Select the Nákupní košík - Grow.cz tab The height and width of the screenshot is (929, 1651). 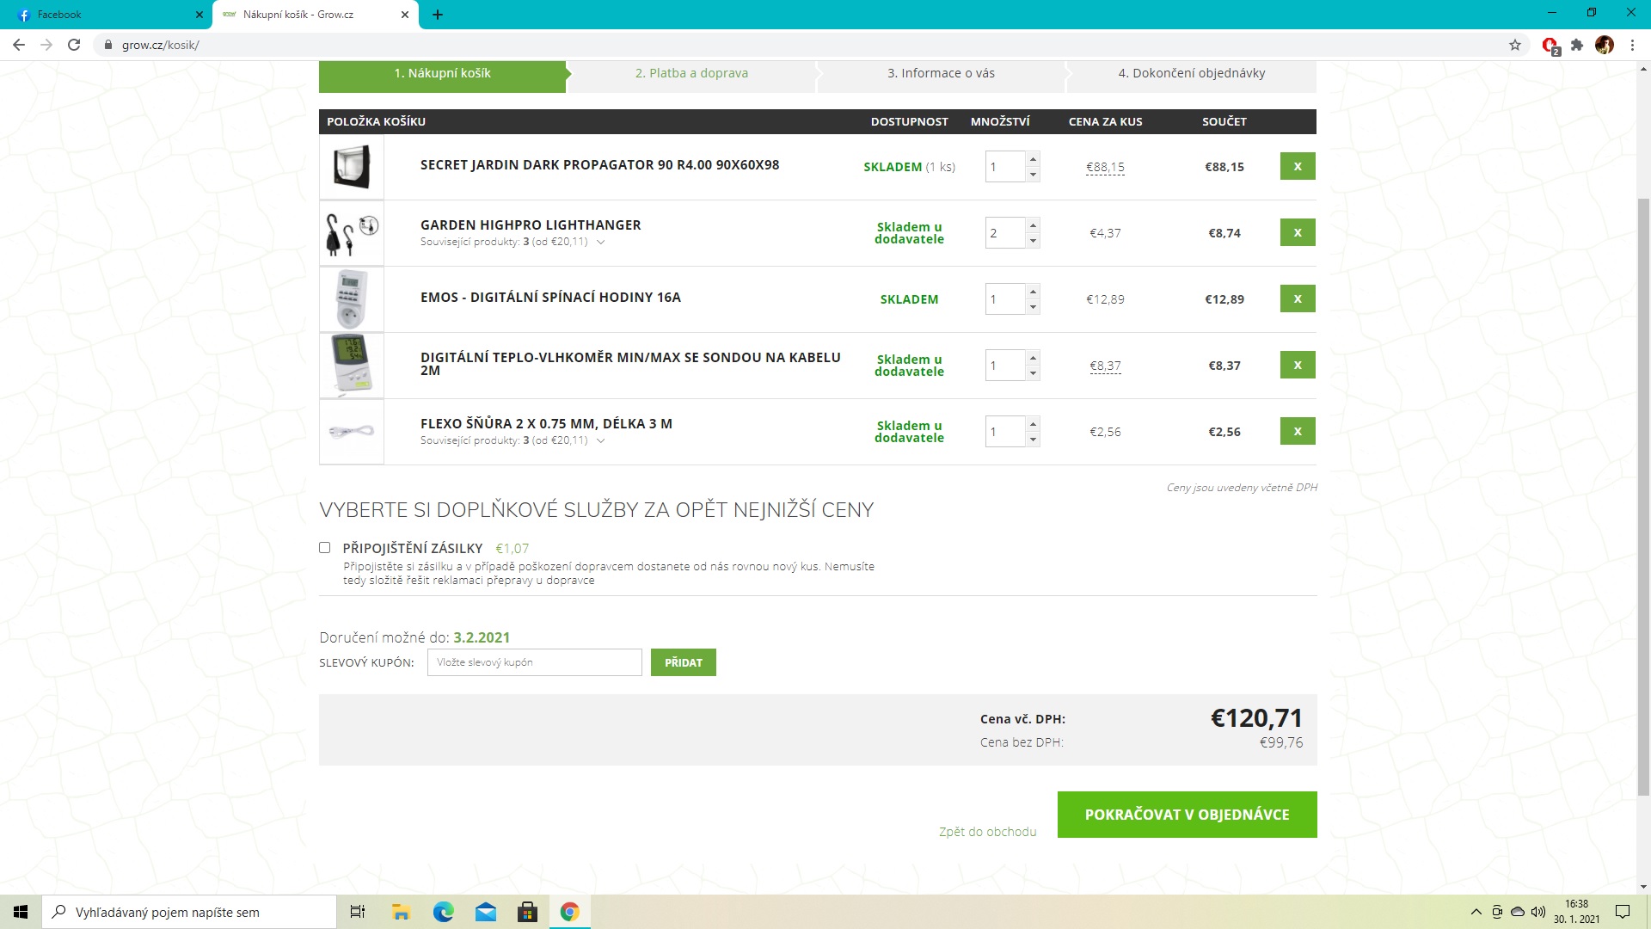pos(315,15)
